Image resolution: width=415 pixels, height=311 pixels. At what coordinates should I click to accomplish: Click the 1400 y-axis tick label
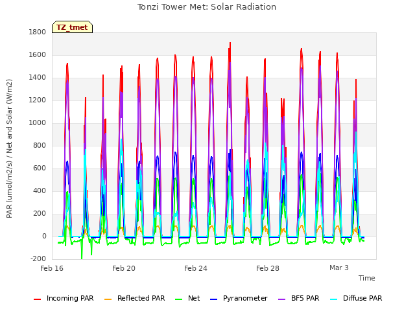(38, 78)
